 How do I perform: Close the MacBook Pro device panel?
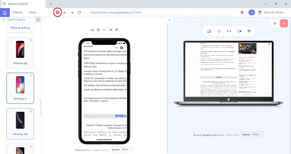(284, 23)
